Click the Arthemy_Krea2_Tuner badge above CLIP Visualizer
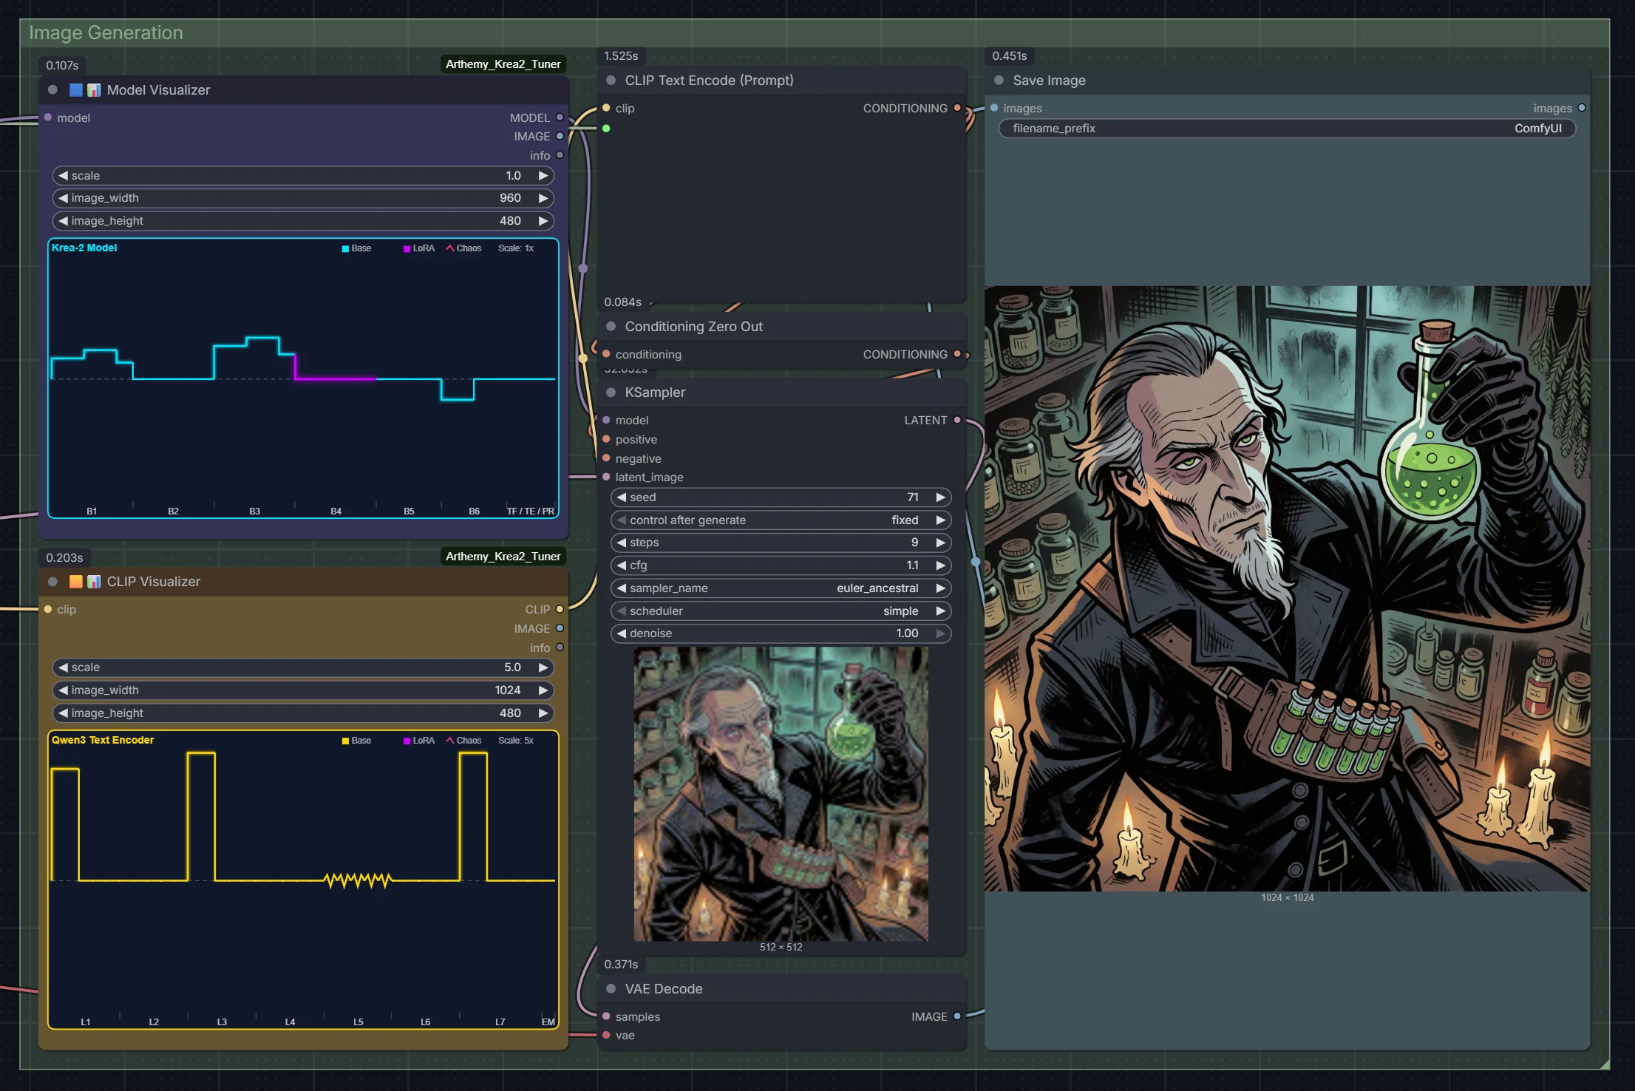 [503, 557]
